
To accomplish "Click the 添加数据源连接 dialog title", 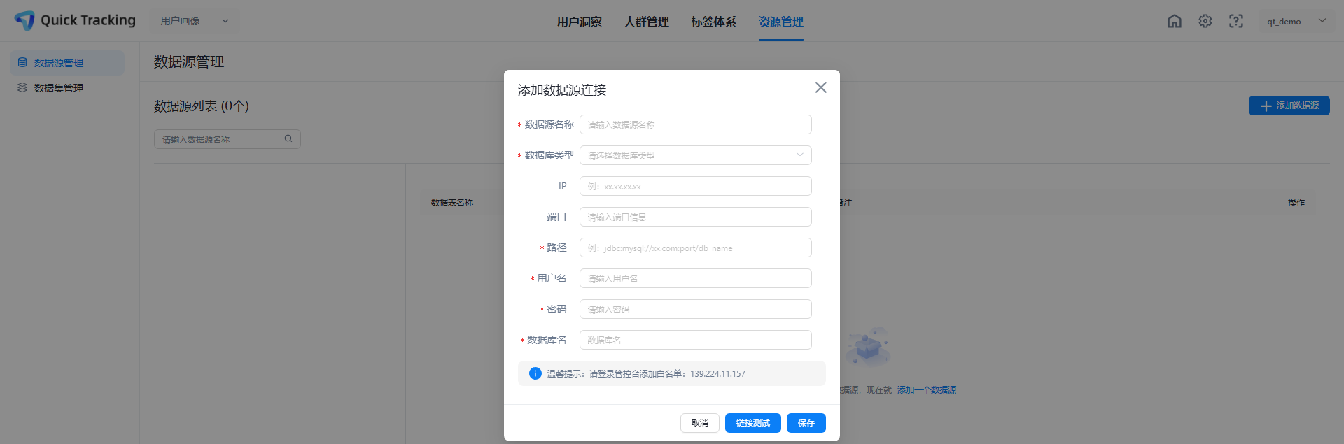I will pos(562,89).
